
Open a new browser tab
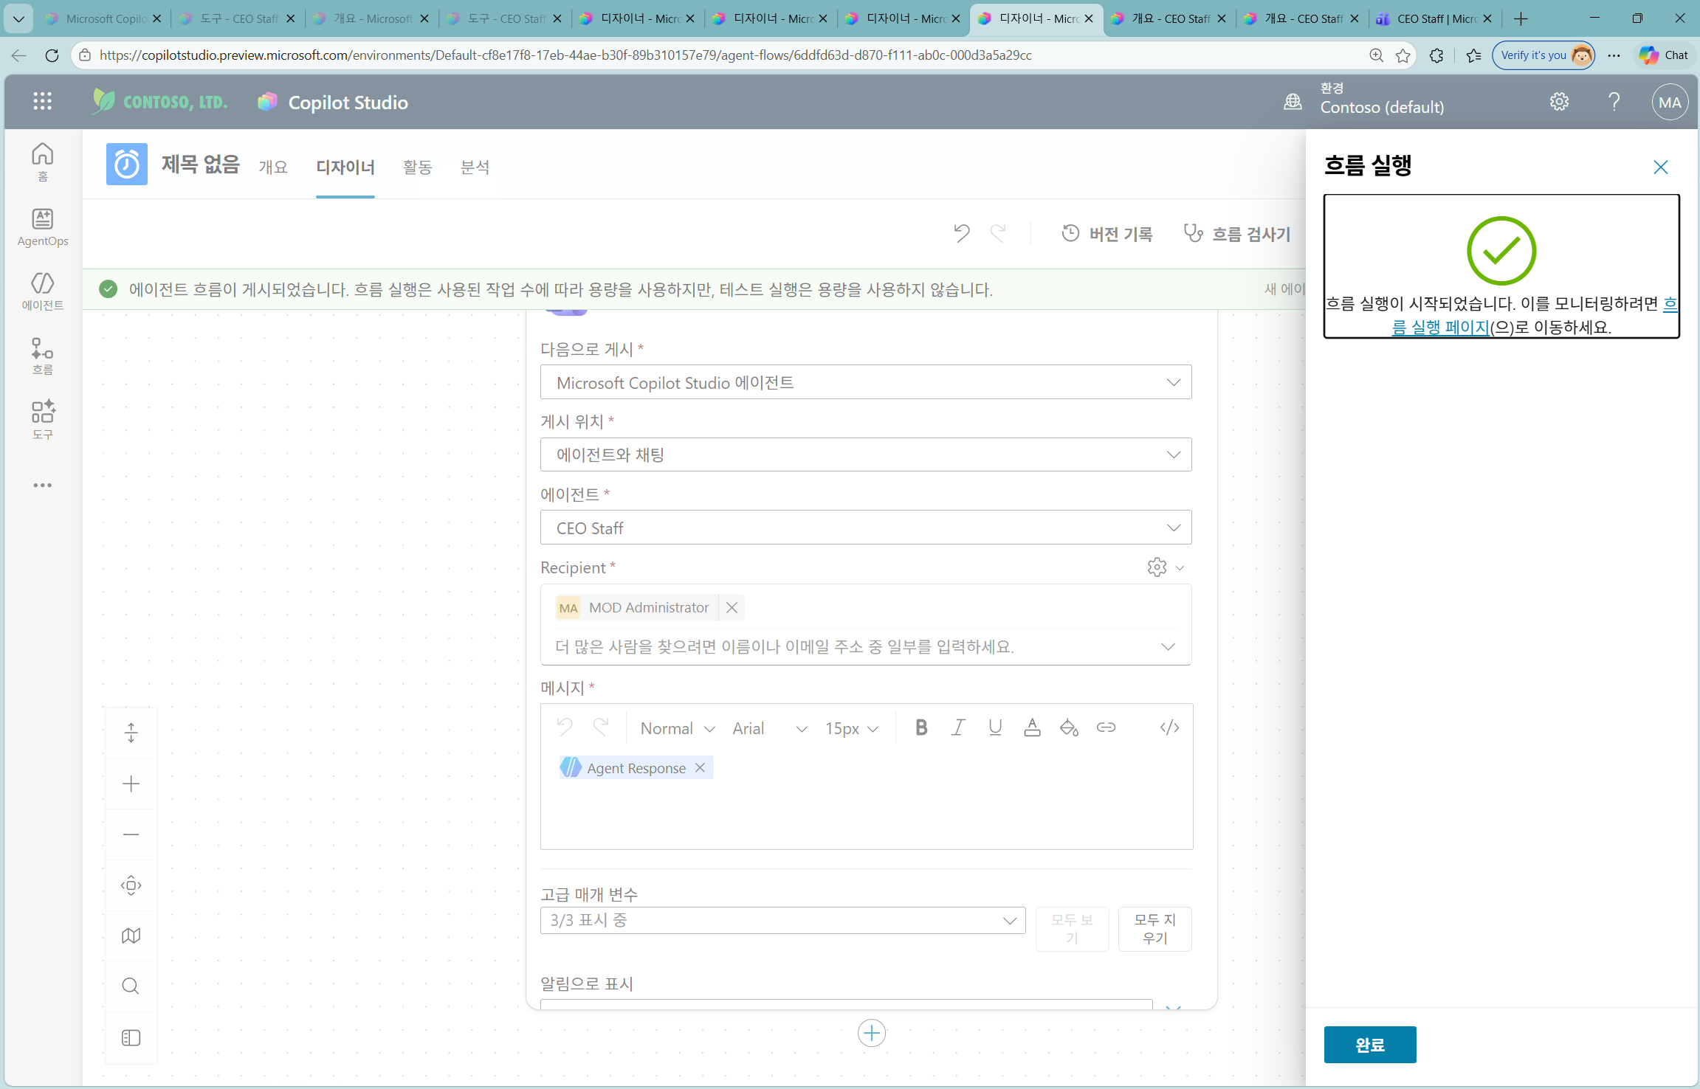point(1521,18)
